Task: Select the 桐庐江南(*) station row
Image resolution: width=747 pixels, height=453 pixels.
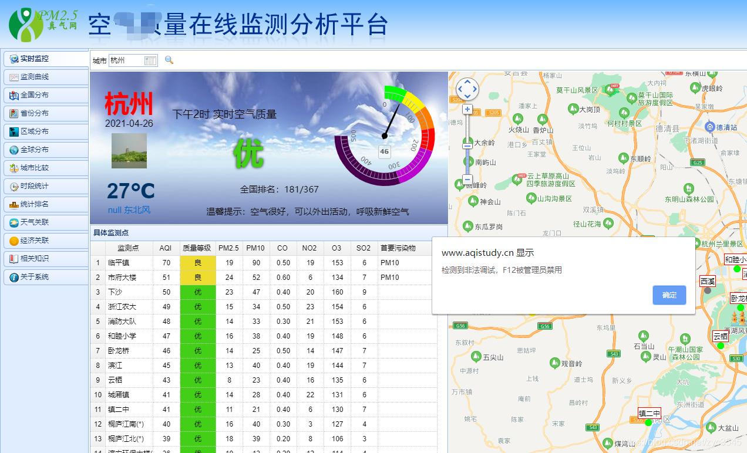Action: [x=264, y=424]
